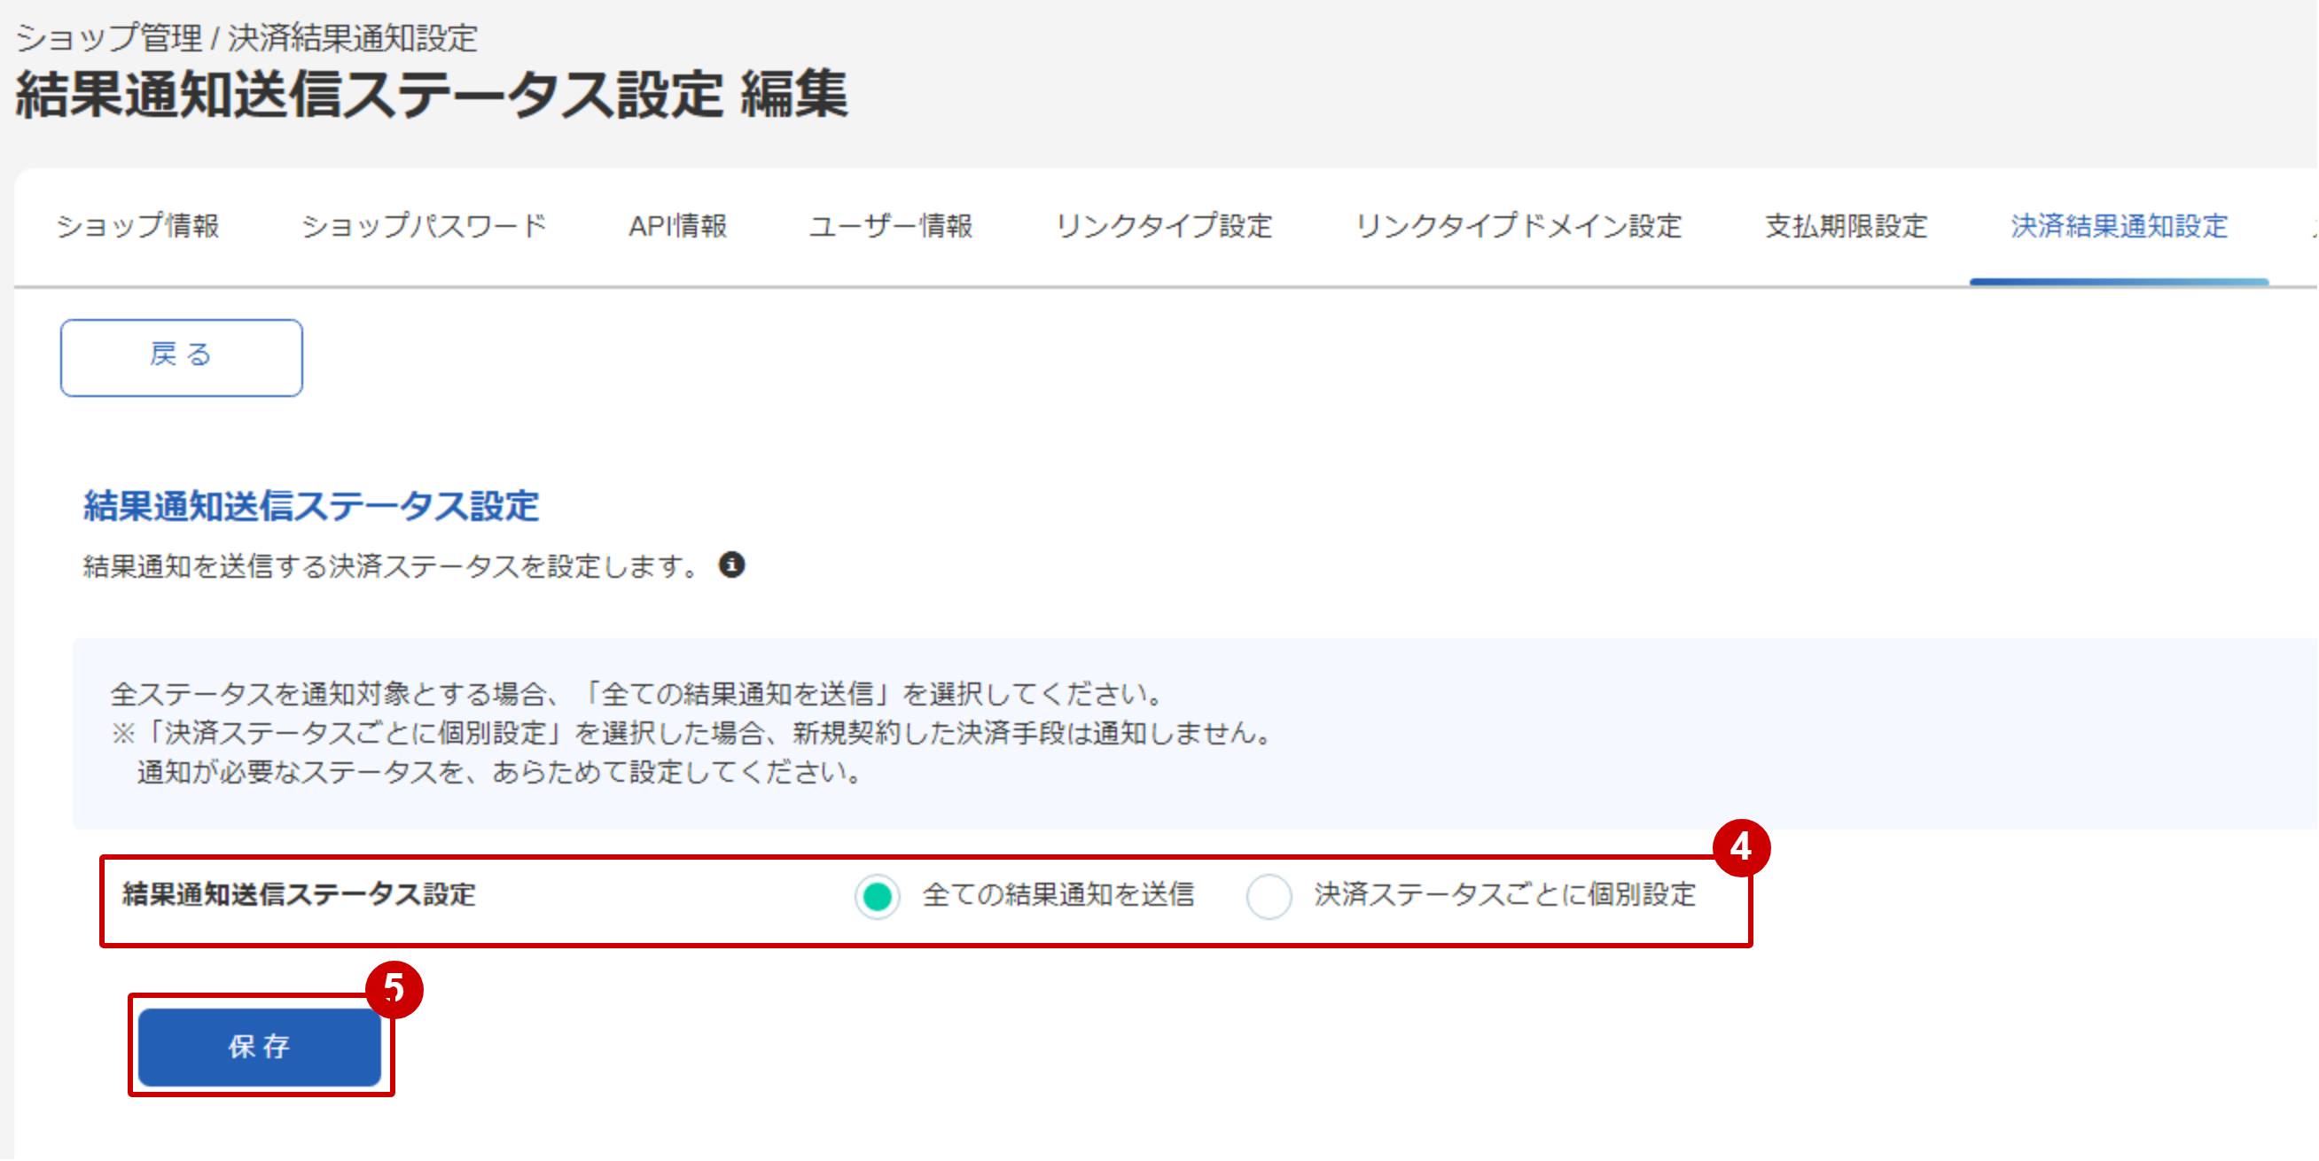Click 決済結果通知設定 in the breadcrumb trail
The image size is (2319, 1161).
tap(353, 40)
